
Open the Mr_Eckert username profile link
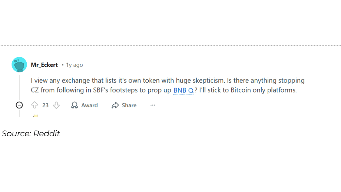tap(44, 65)
